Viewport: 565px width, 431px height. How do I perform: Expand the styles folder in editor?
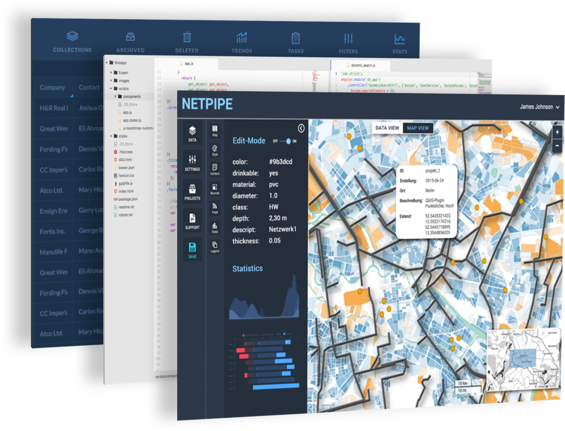click(111, 136)
